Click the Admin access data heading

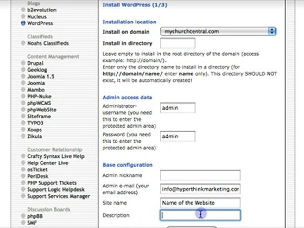pyautogui.click(x=127, y=97)
